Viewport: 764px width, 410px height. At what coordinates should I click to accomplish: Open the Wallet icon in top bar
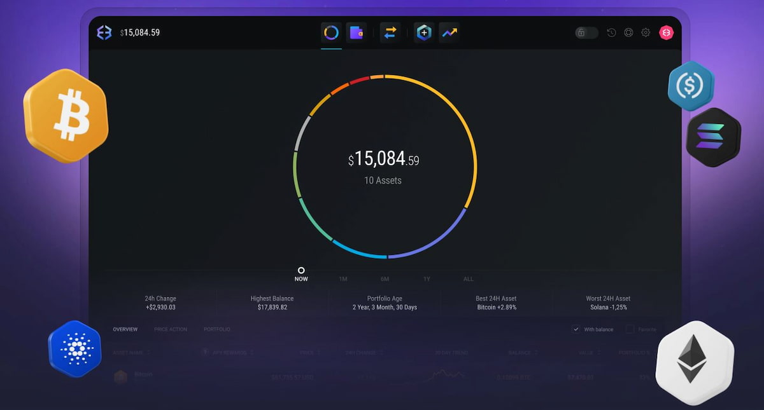[357, 32]
